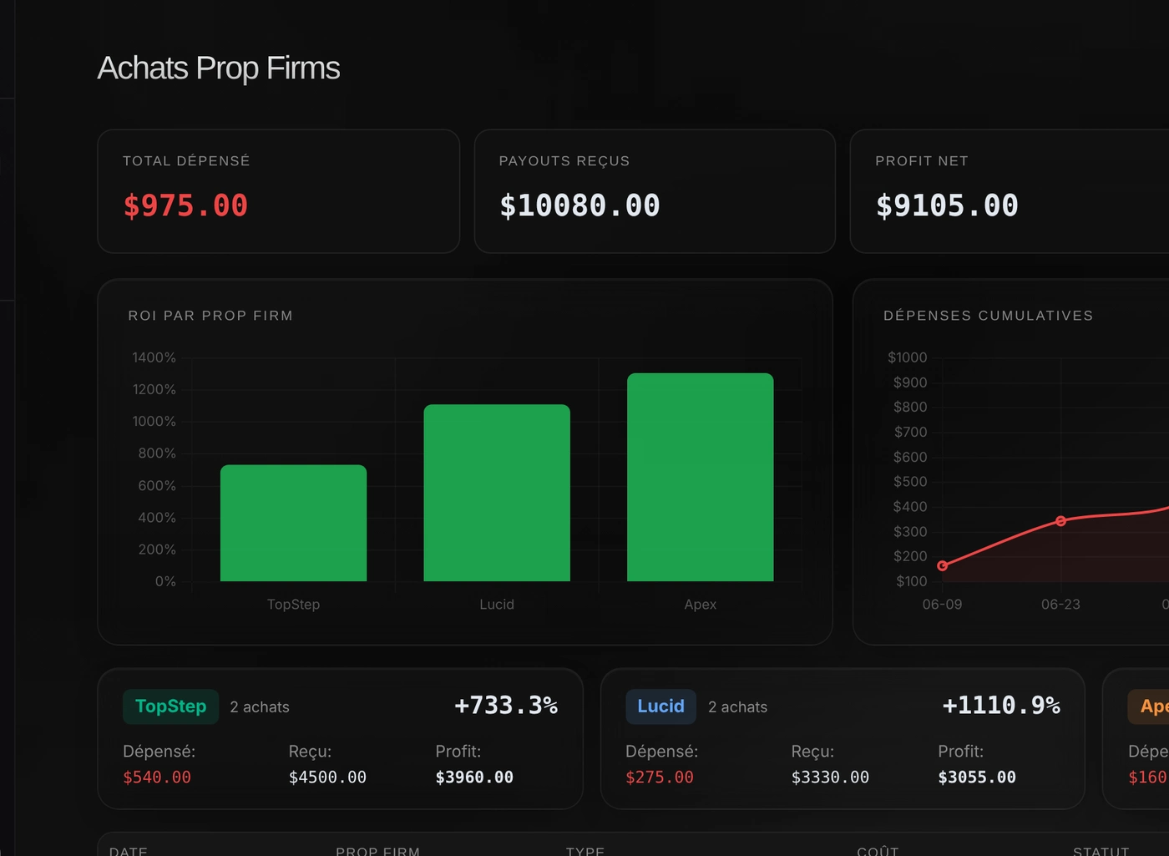Select the Payouts Reçus $10080.00 value
Viewport: 1169px width, 856px height.
[579, 205]
